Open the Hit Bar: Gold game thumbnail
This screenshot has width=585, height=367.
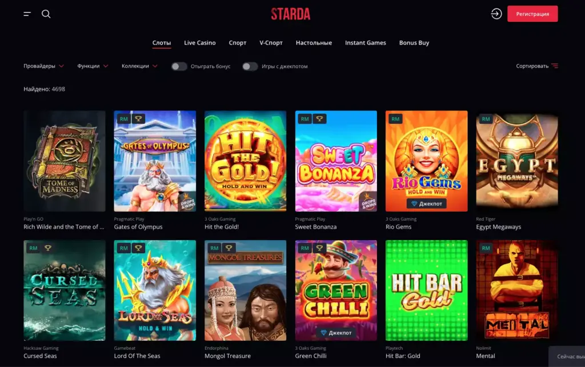tap(426, 290)
